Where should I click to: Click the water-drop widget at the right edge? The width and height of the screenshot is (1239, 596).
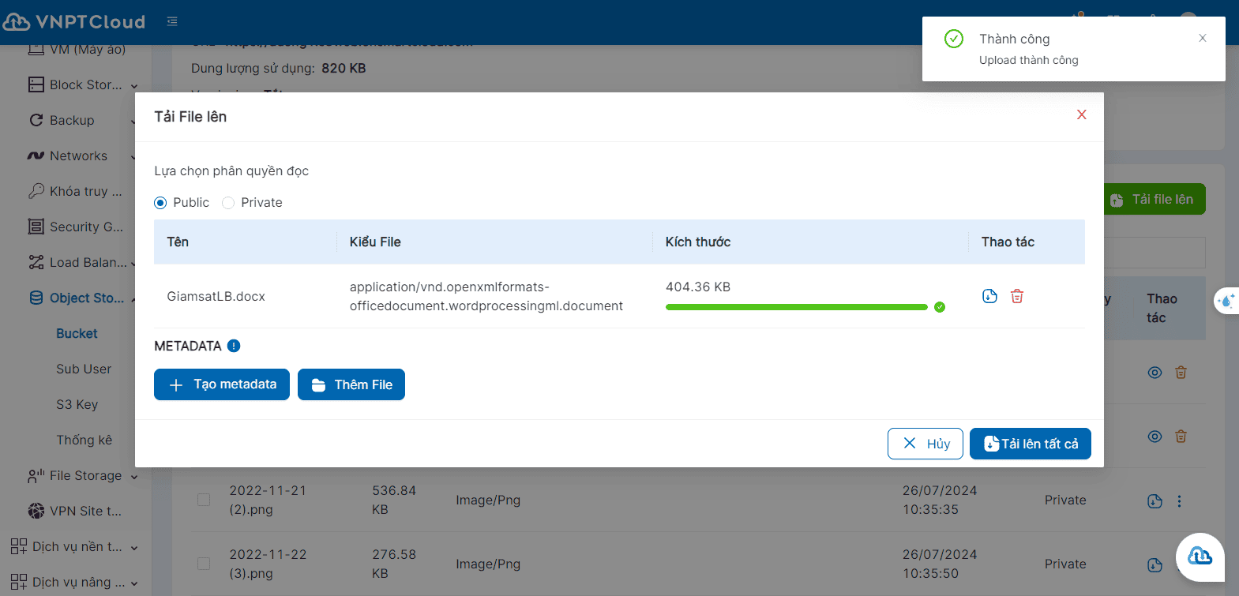point(1227,300)
